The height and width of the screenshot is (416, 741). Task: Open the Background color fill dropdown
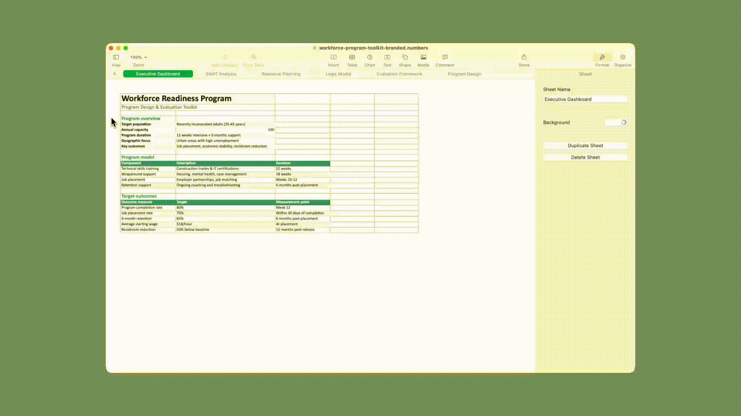[x=612, y=122]
